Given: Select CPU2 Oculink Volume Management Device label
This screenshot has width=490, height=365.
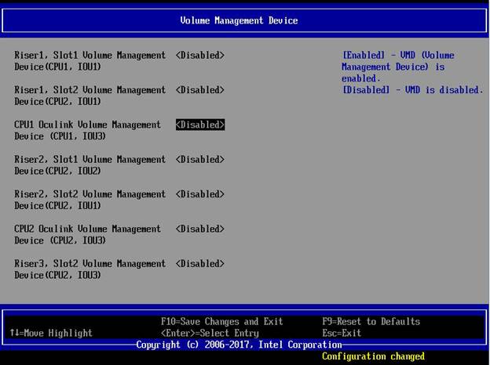Looking at the screenshot, I should click(x=87, y=234).
